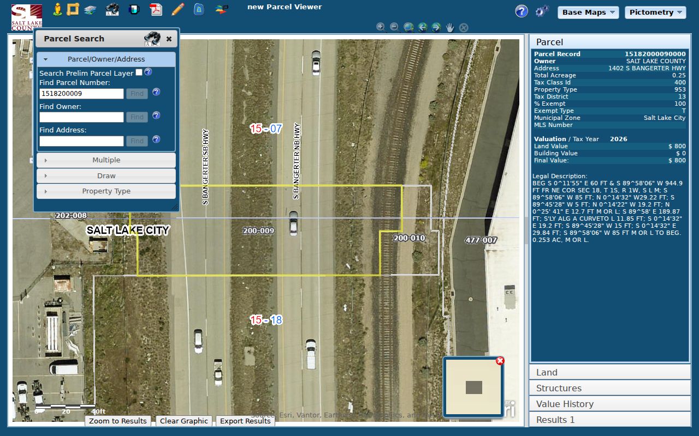Viewport: 699px width, 436px height.
Task: Select the pencil drawing tool
Action: 177,9
